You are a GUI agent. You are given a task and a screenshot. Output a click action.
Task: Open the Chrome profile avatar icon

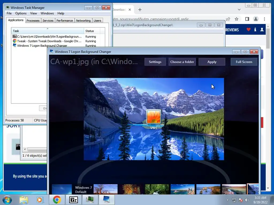click(256, 19)
